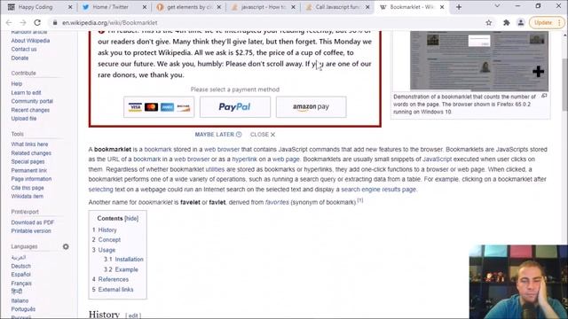This screenshot has height=319, width=568.
Task: Click the address bar URL field
Action: click(268, 22)
